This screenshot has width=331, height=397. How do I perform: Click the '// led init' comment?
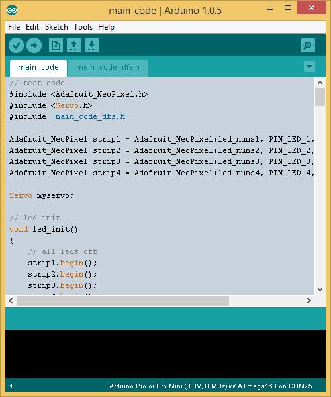[34, 218]
